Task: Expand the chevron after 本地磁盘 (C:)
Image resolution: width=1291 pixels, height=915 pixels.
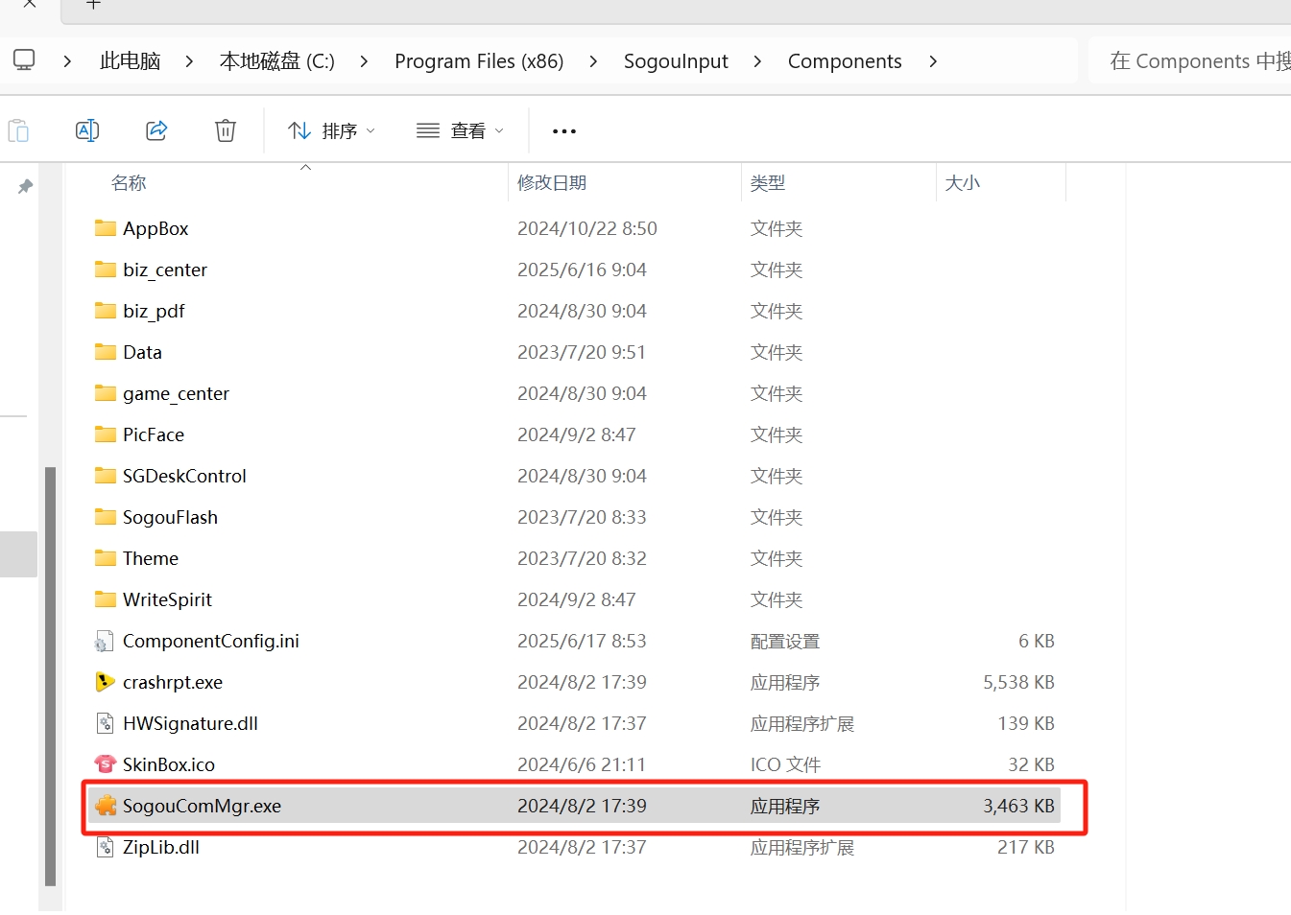Action: 364,61
